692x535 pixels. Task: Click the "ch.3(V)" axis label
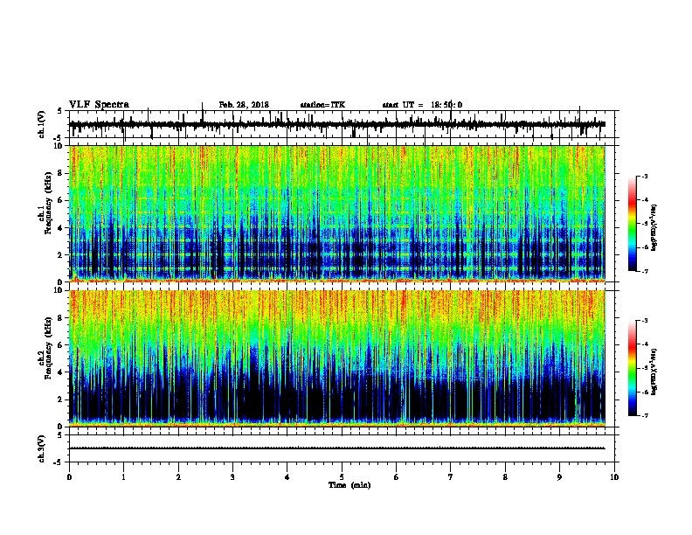click(x=42, y=448)
